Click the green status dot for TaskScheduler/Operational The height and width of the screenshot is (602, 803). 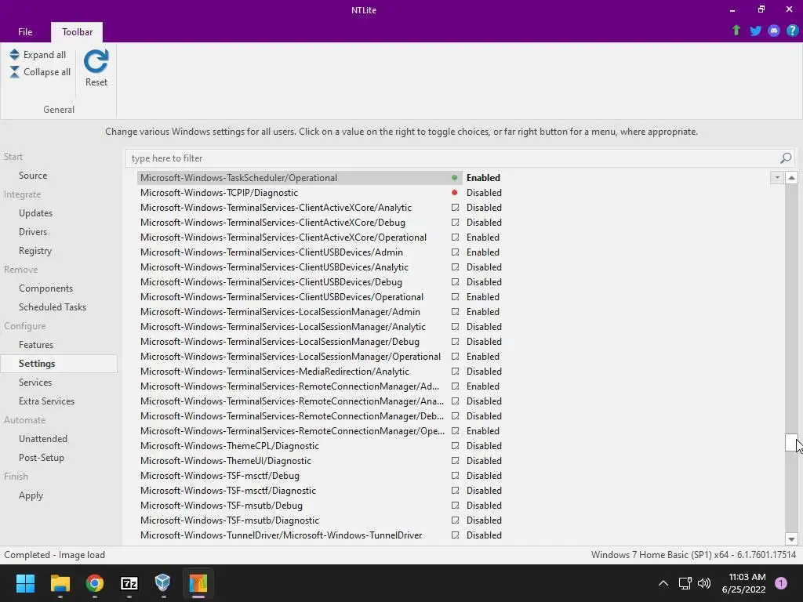point(454,178)
